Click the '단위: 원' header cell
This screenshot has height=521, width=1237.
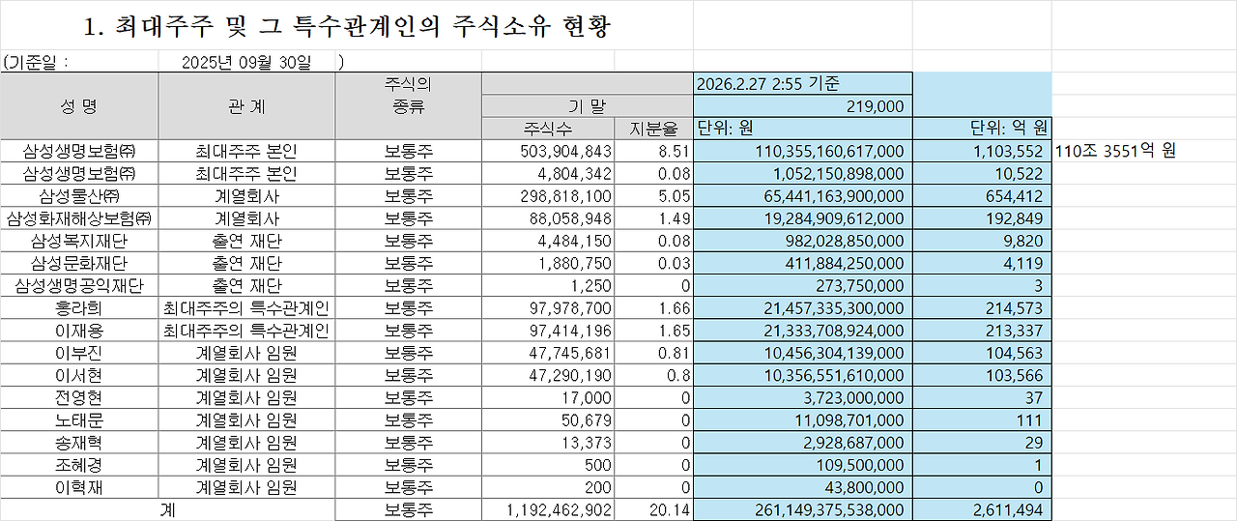(802, 129)
